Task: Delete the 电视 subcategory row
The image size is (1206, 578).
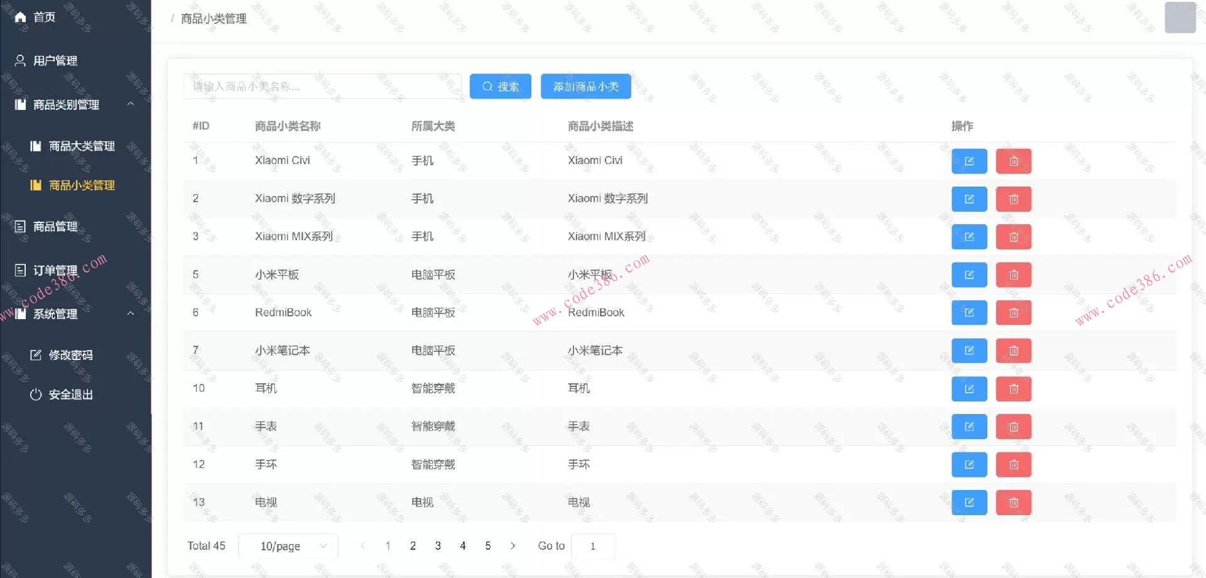Action: coord(1013,502)
